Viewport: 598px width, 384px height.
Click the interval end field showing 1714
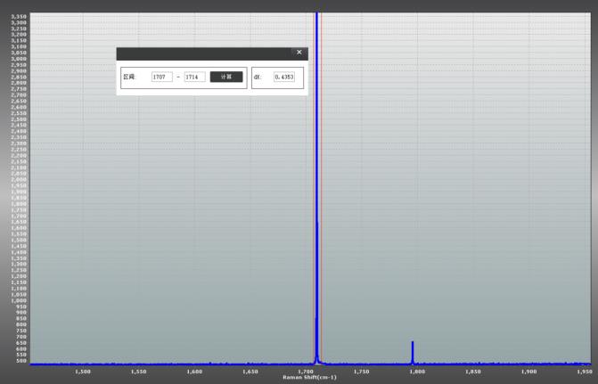pyautogui.click(x=194, y=78)
